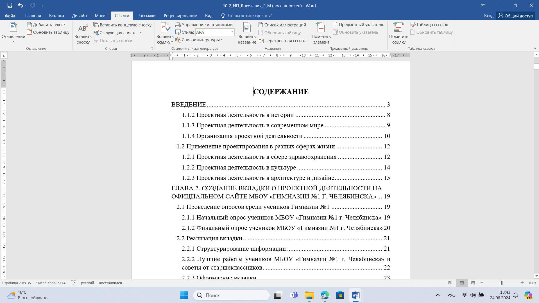
Task: Click Вставить концевую сноску
Action: (x=123, y=25)
